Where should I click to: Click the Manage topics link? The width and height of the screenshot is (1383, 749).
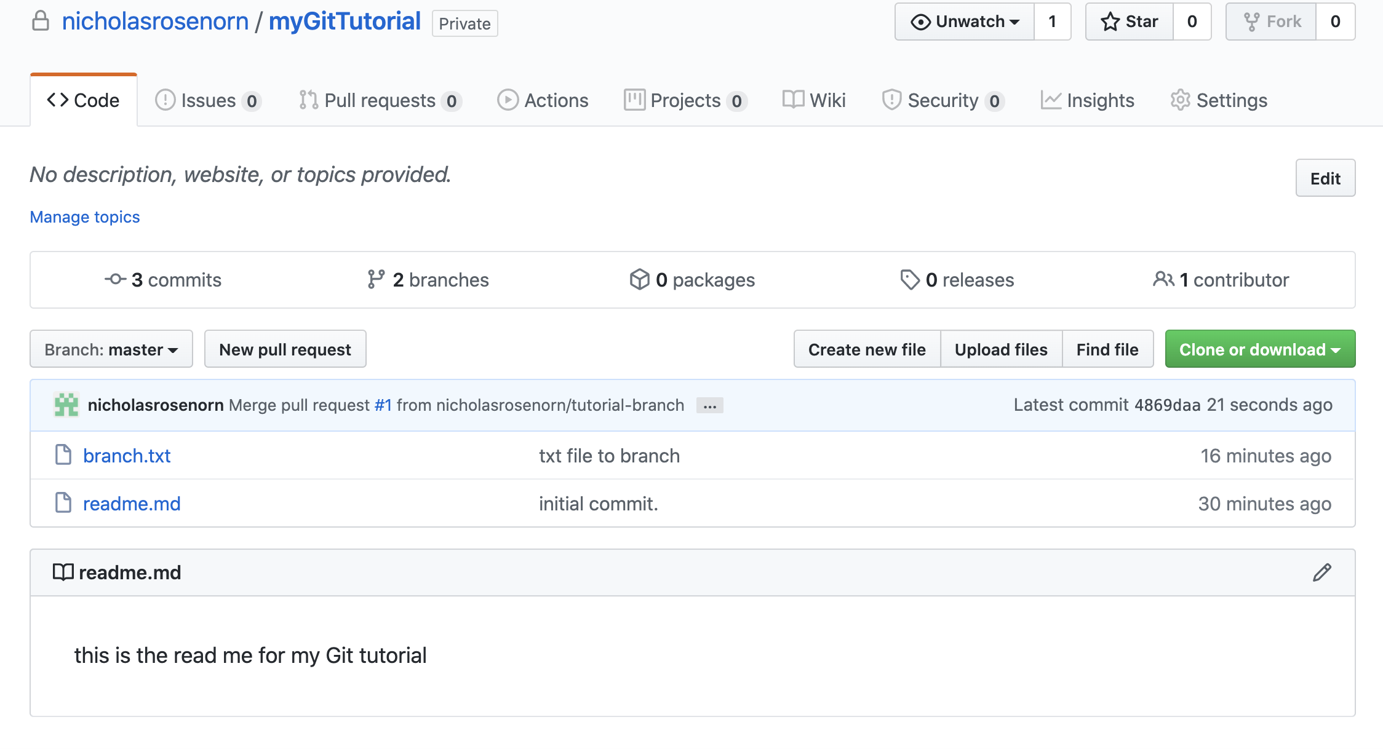85,217
